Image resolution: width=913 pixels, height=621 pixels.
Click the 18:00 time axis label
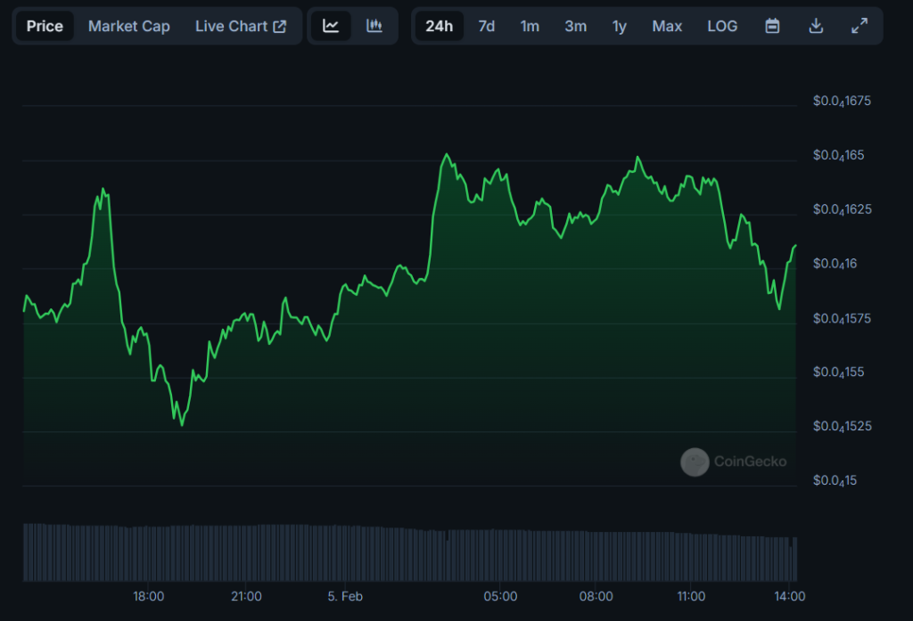[149, 597]
